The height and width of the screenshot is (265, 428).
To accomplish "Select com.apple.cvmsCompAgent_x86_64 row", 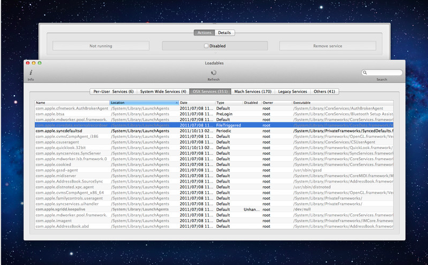I will coord(214,193).
